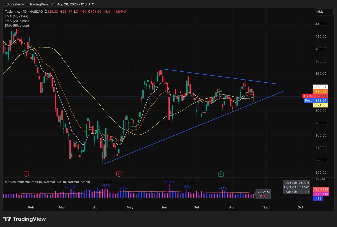Click the red 95.77M volume axis label
This screenshot has width=337, height=227.
(320, 190)
